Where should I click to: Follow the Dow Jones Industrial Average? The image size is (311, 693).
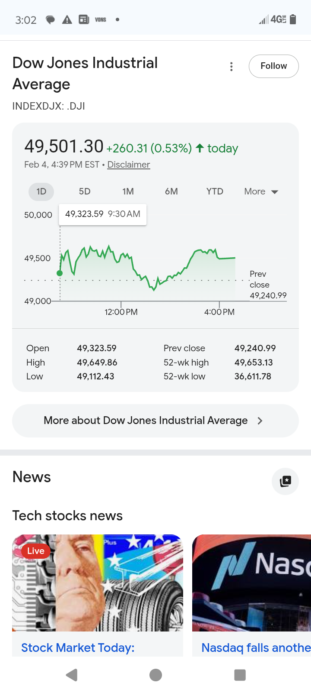point(273,66)
